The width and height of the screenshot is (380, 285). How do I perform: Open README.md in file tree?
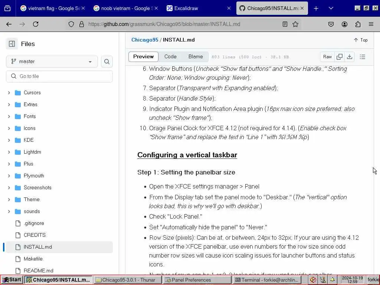(x=39, y=271)
